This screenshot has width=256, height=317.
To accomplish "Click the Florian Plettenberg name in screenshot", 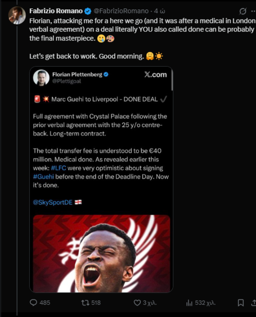I will coord(77,74).
